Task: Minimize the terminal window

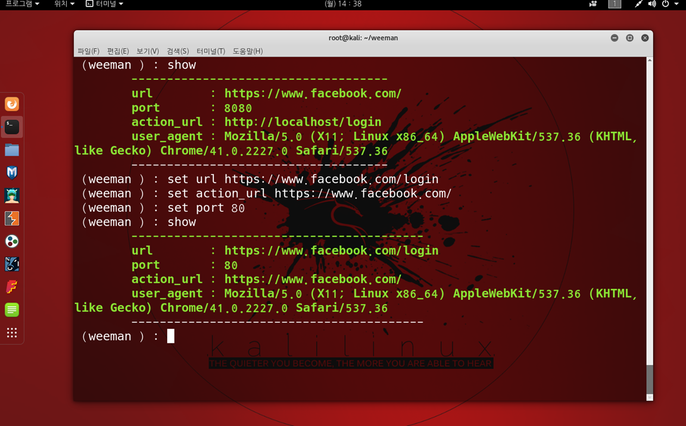Action: point(615,38)
